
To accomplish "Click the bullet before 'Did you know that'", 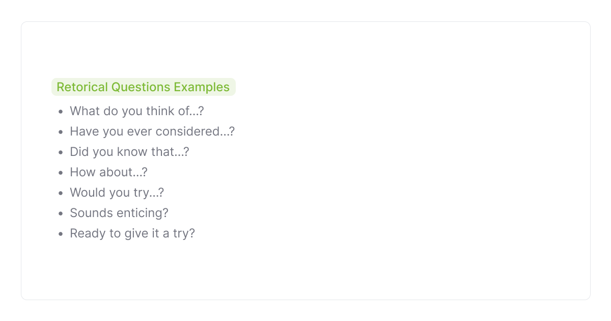I will point(61,152).
